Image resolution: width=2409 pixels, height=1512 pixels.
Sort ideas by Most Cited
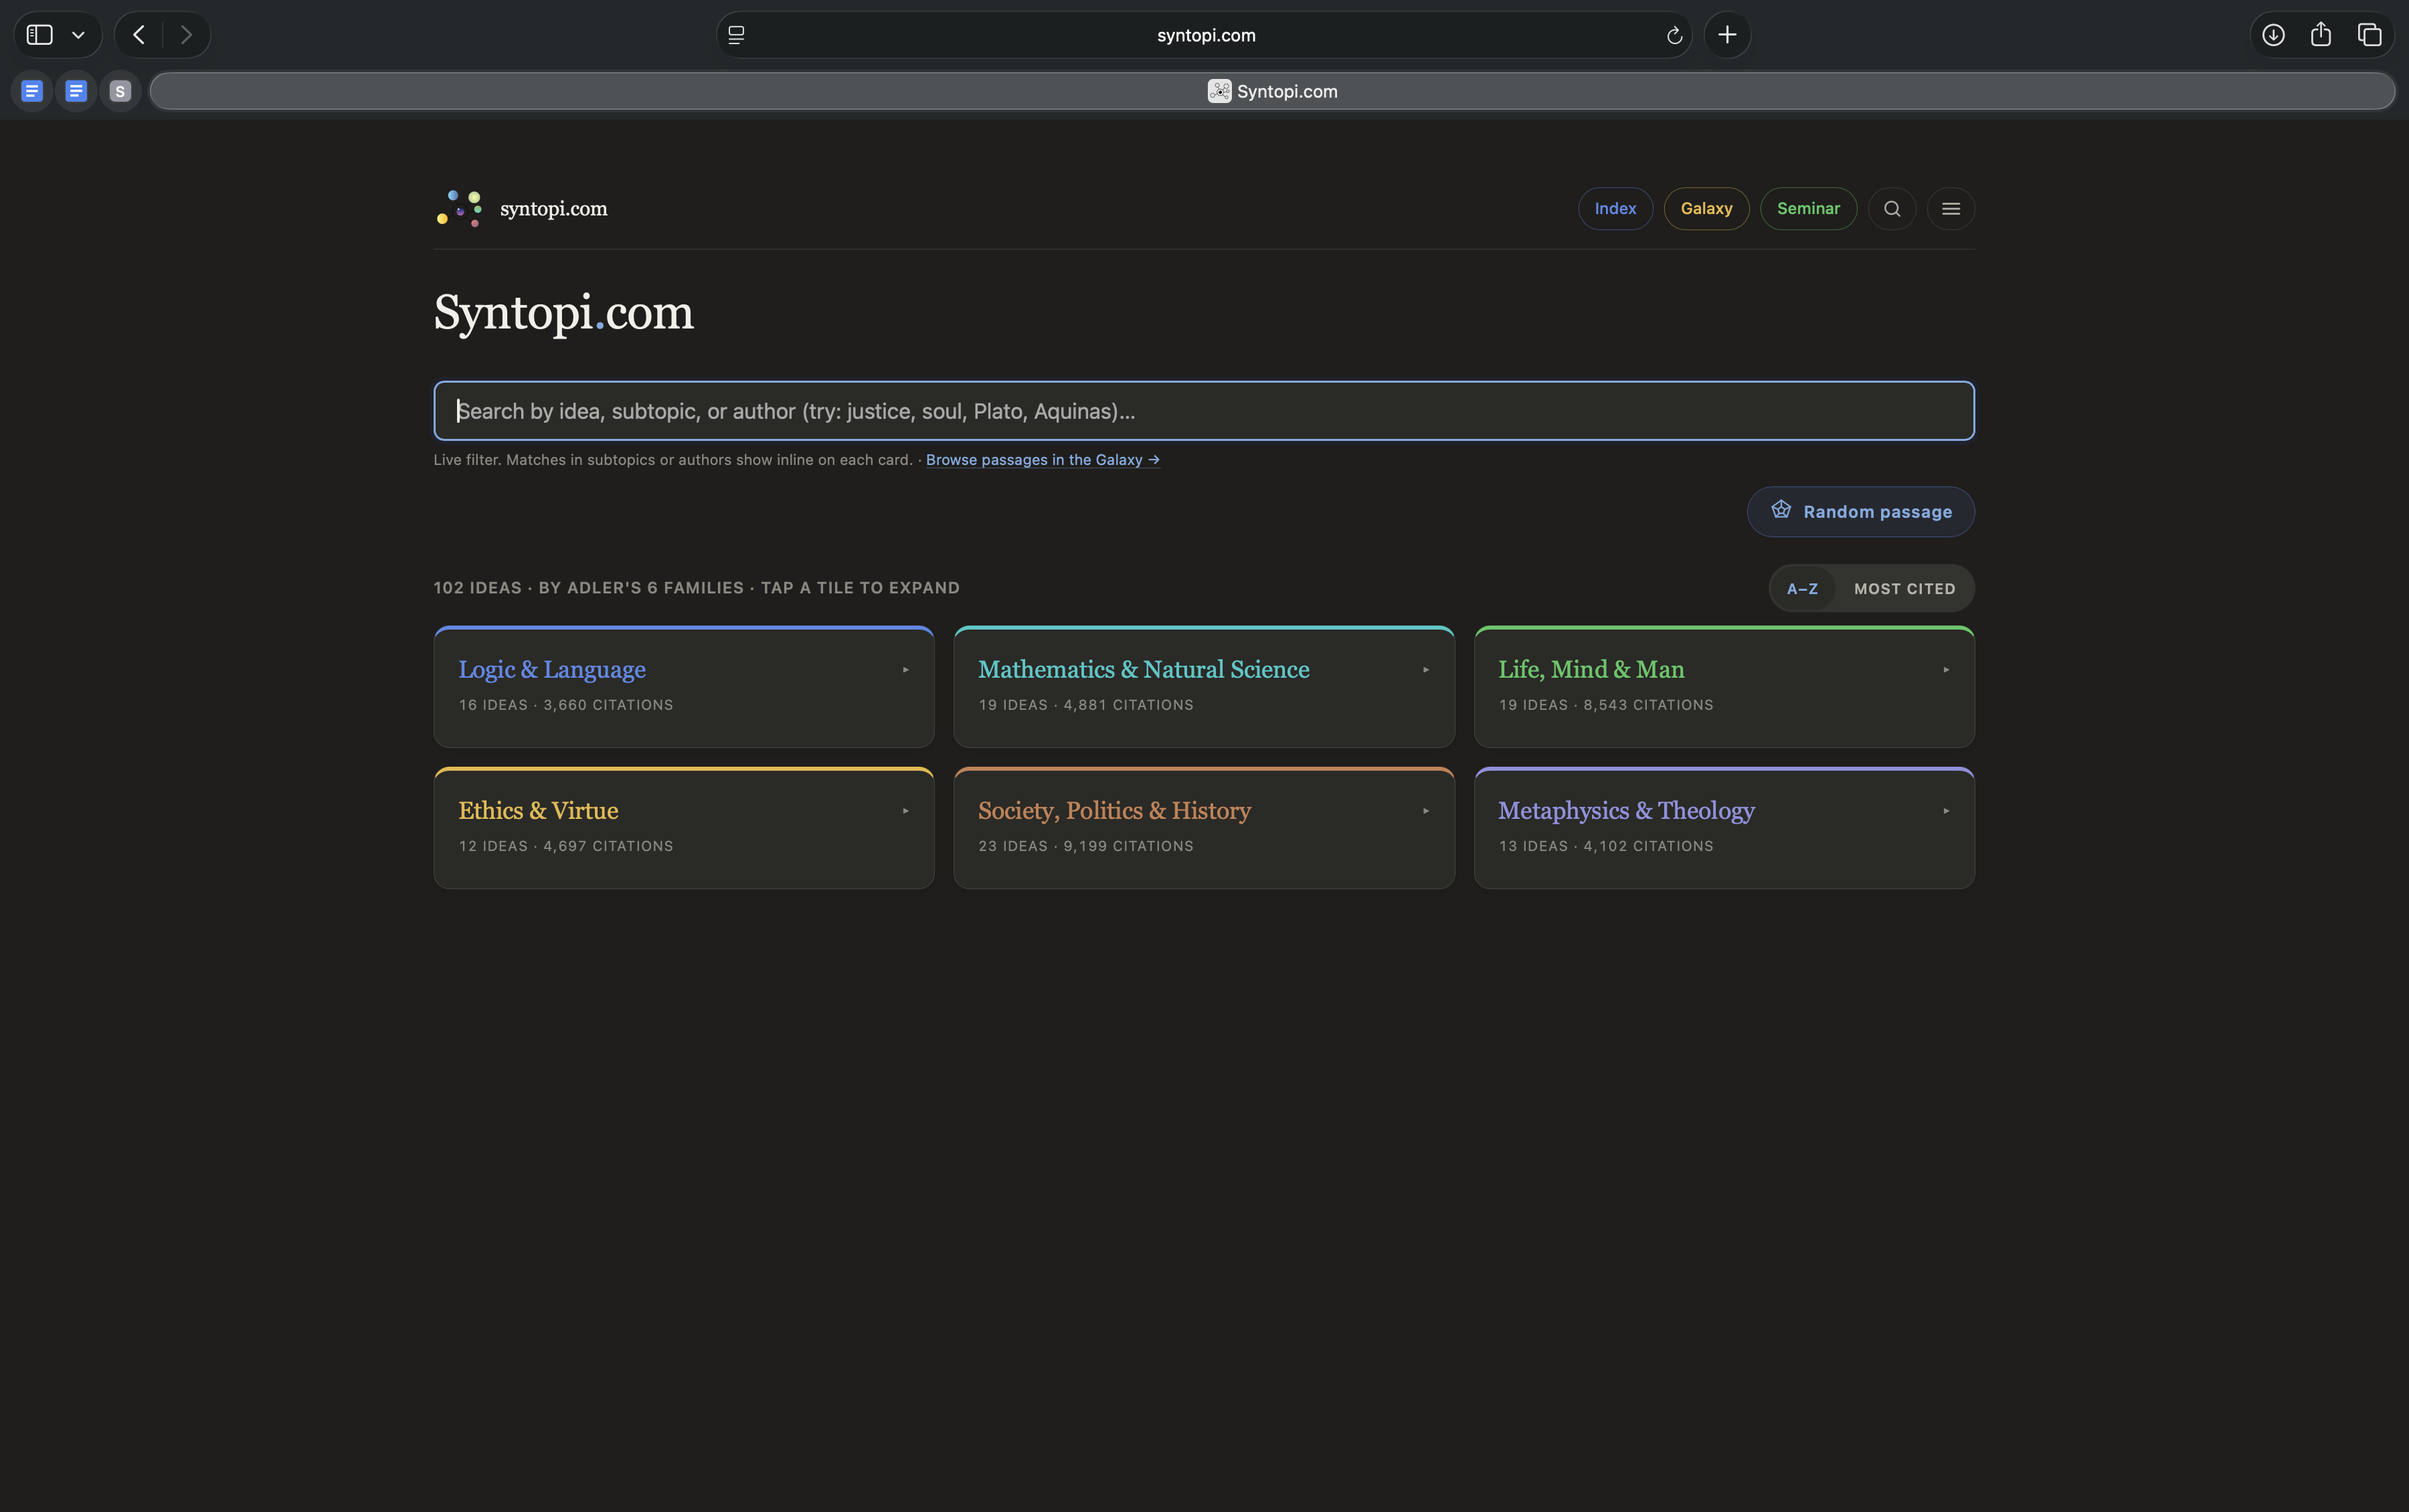point(1904,589)
